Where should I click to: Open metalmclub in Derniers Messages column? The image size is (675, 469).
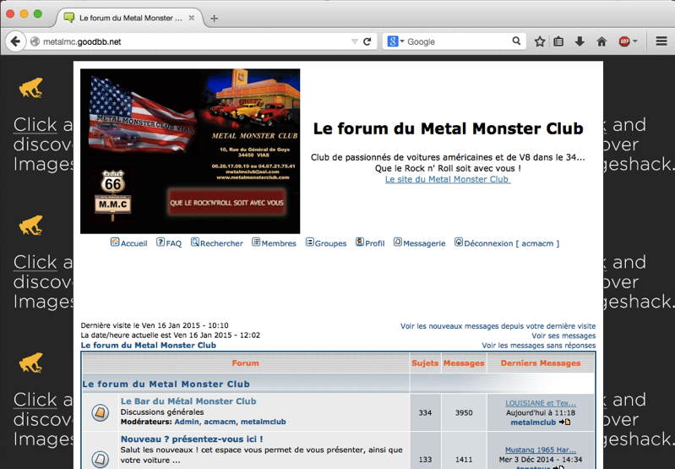pos(533,422)
